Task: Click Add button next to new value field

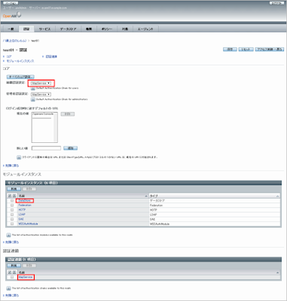Action: click(x=70, y=148)
